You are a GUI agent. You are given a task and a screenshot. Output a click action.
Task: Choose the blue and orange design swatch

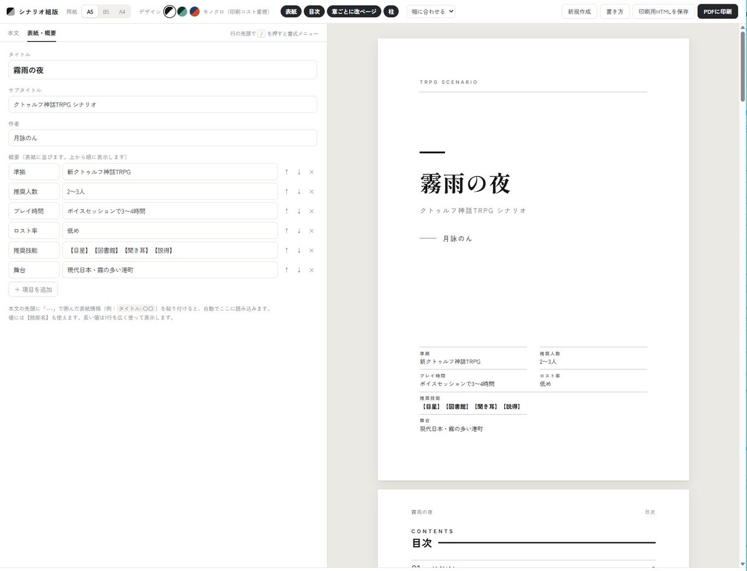point(194,11)
